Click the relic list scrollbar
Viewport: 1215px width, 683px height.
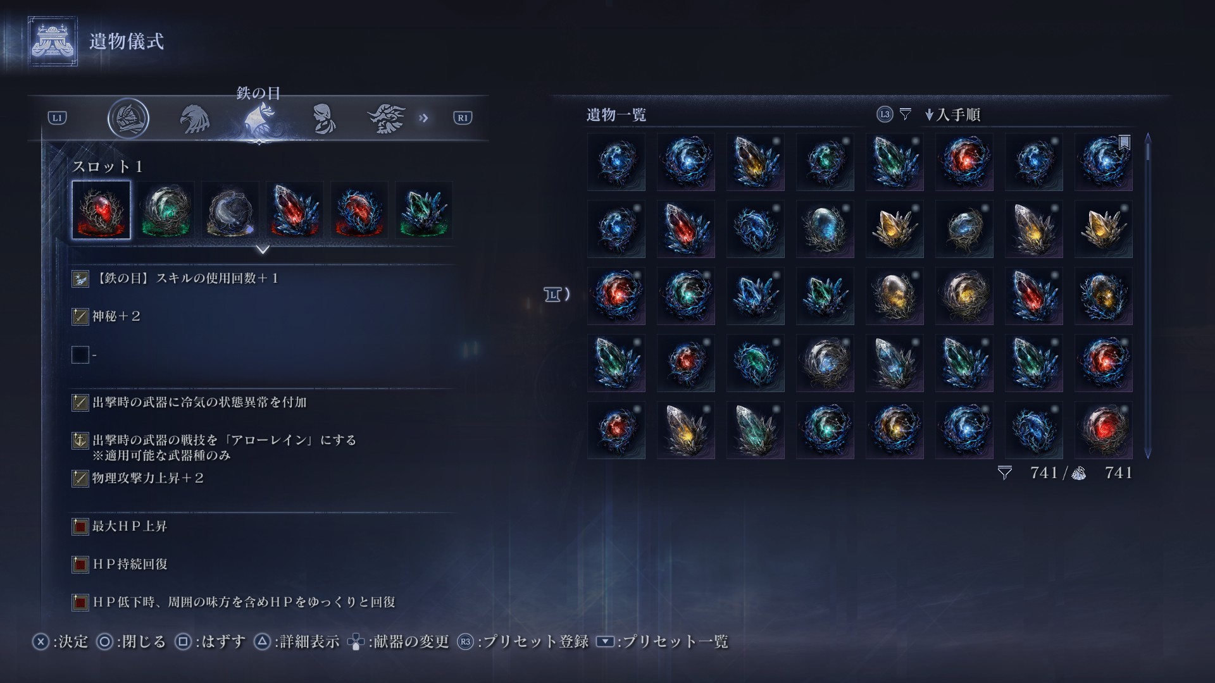(x=1148, y=295)
